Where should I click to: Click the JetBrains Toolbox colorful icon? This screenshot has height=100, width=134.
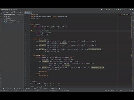click(133, 10)
